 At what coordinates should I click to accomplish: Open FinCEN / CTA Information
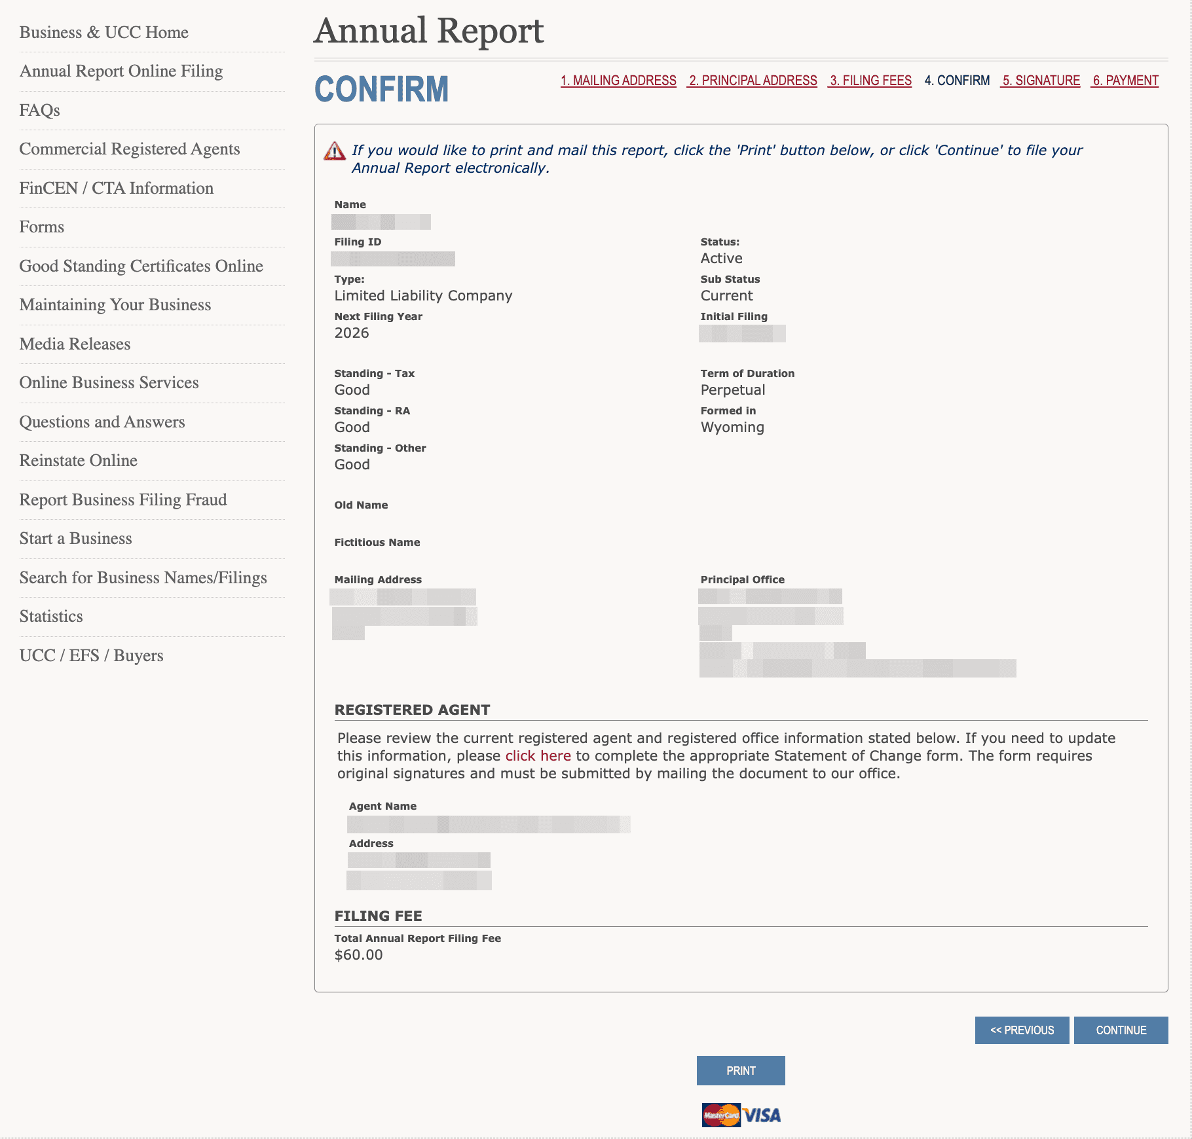[x=117, y=188]
